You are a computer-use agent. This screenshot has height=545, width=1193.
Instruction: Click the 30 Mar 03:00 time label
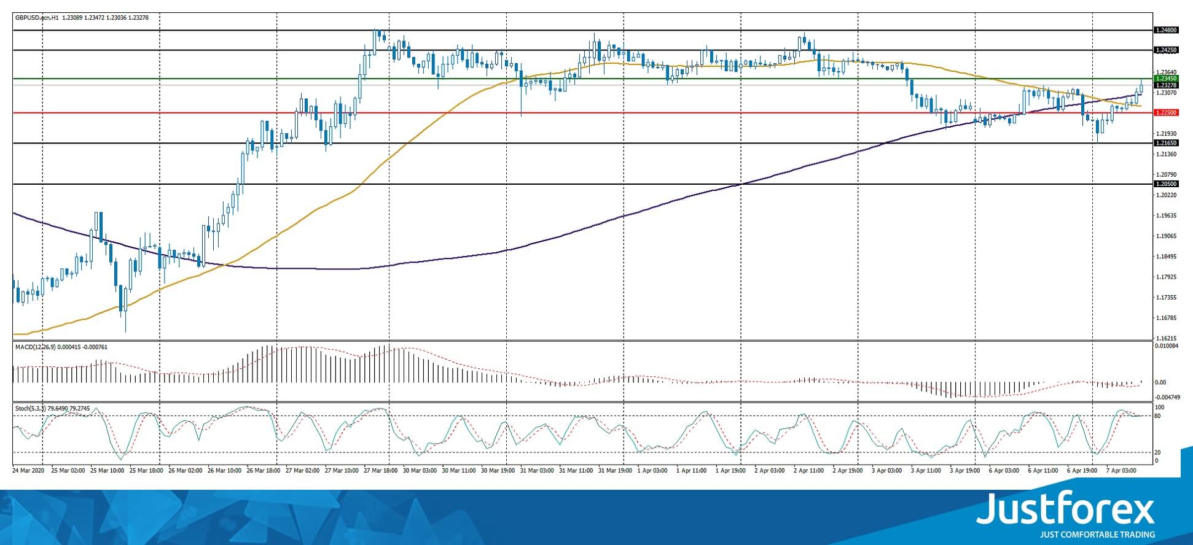(x=421, y=471)
